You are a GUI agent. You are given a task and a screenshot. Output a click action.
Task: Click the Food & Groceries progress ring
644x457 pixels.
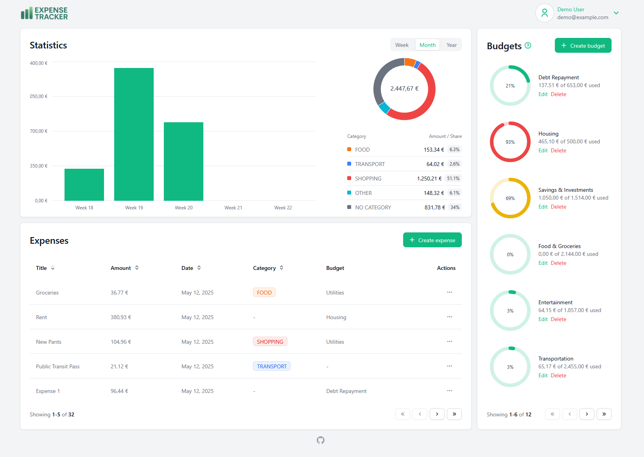[510, 254]
